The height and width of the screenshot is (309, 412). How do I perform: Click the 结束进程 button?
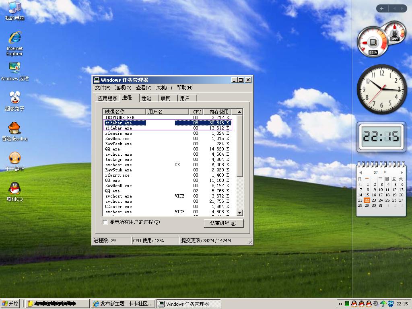[223, 223]
